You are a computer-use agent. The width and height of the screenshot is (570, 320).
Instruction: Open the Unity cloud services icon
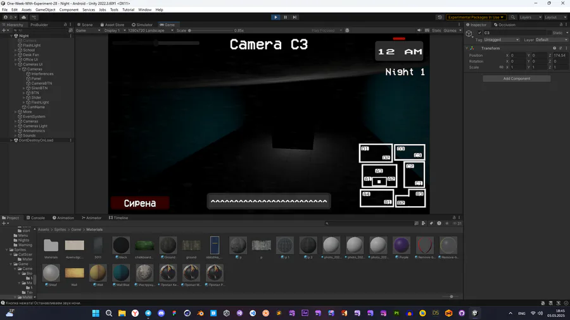point(24,17)
